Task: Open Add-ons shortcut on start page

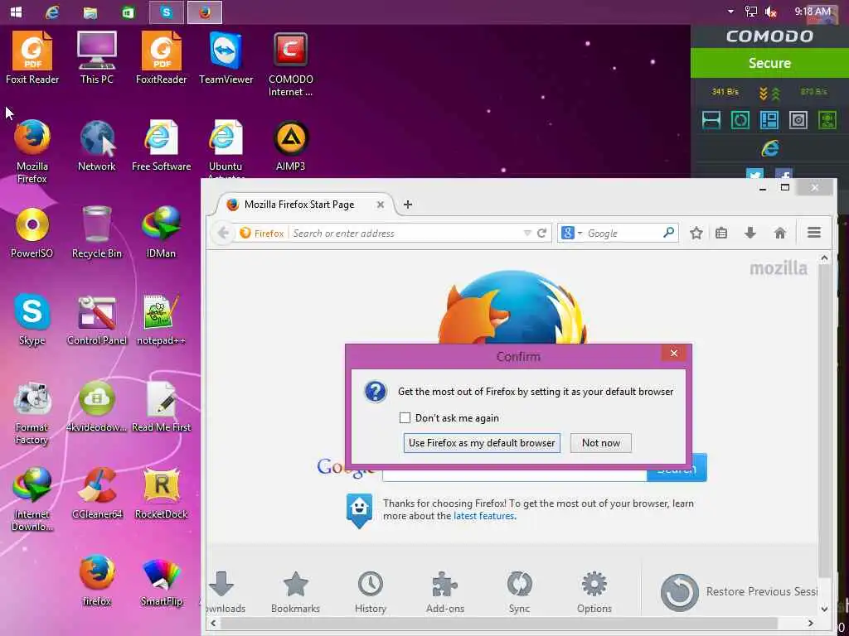Action: [x=445, y=592]
